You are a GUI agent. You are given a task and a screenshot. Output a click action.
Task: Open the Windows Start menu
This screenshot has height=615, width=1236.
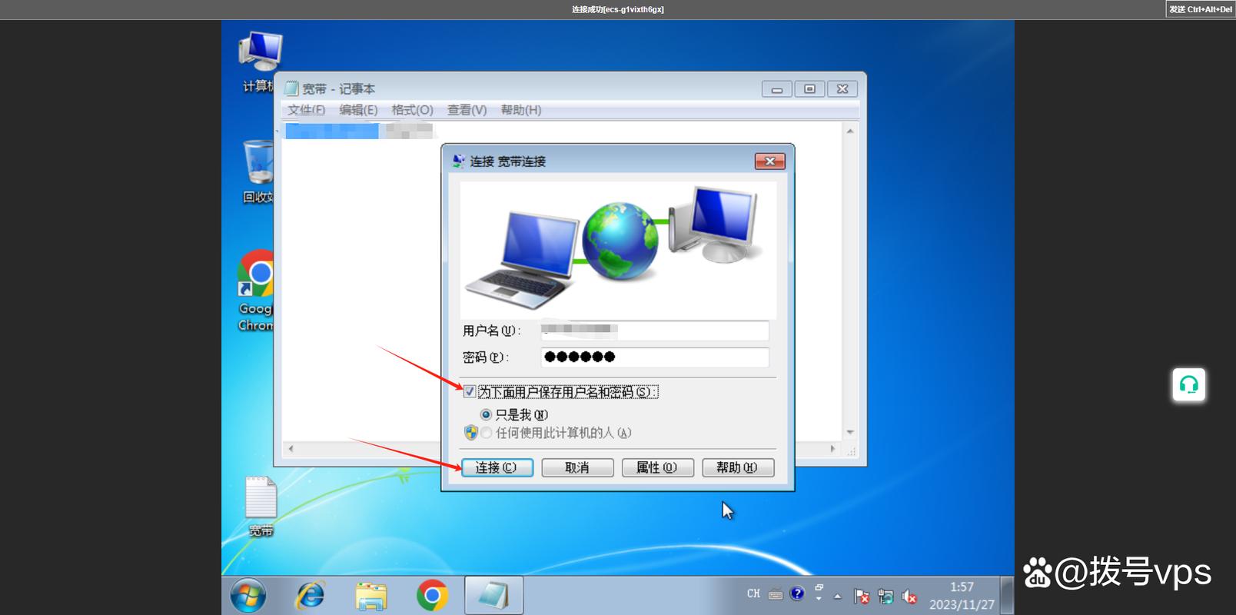(248, 596)
